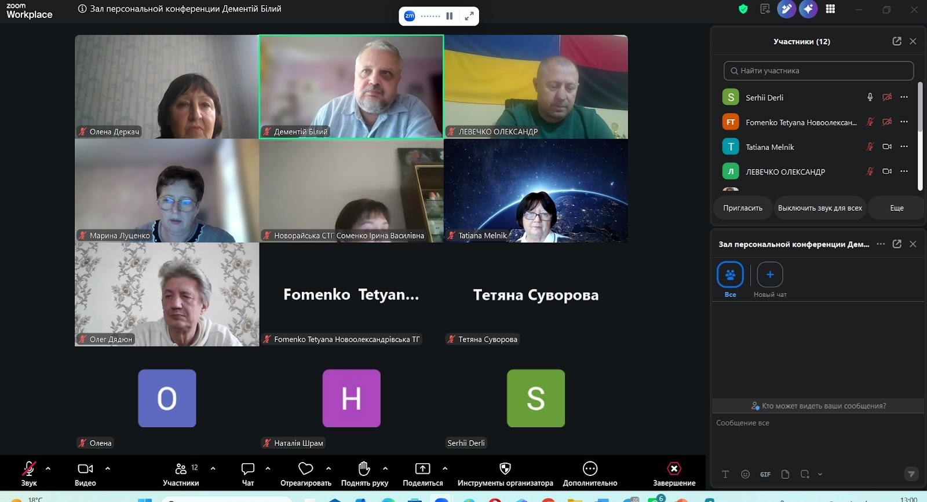Screen dimensions: 927x502
Task: Open the GIF picker in chat
Action: point(765,474)
